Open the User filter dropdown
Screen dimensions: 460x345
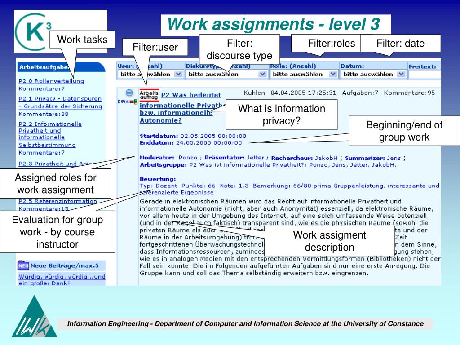tap(150, 74)
